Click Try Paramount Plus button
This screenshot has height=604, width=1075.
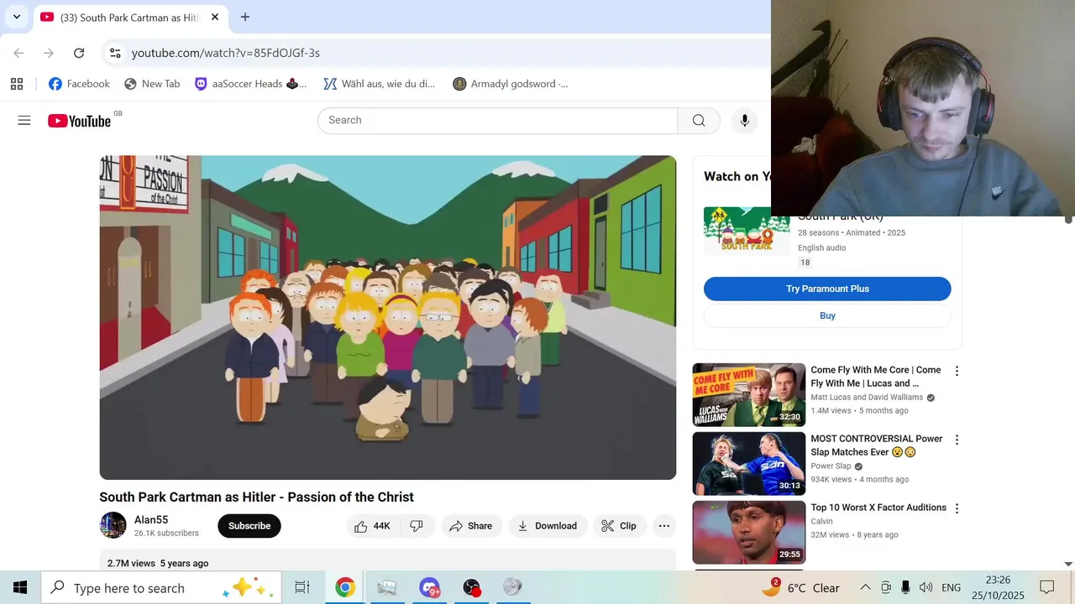827,289
